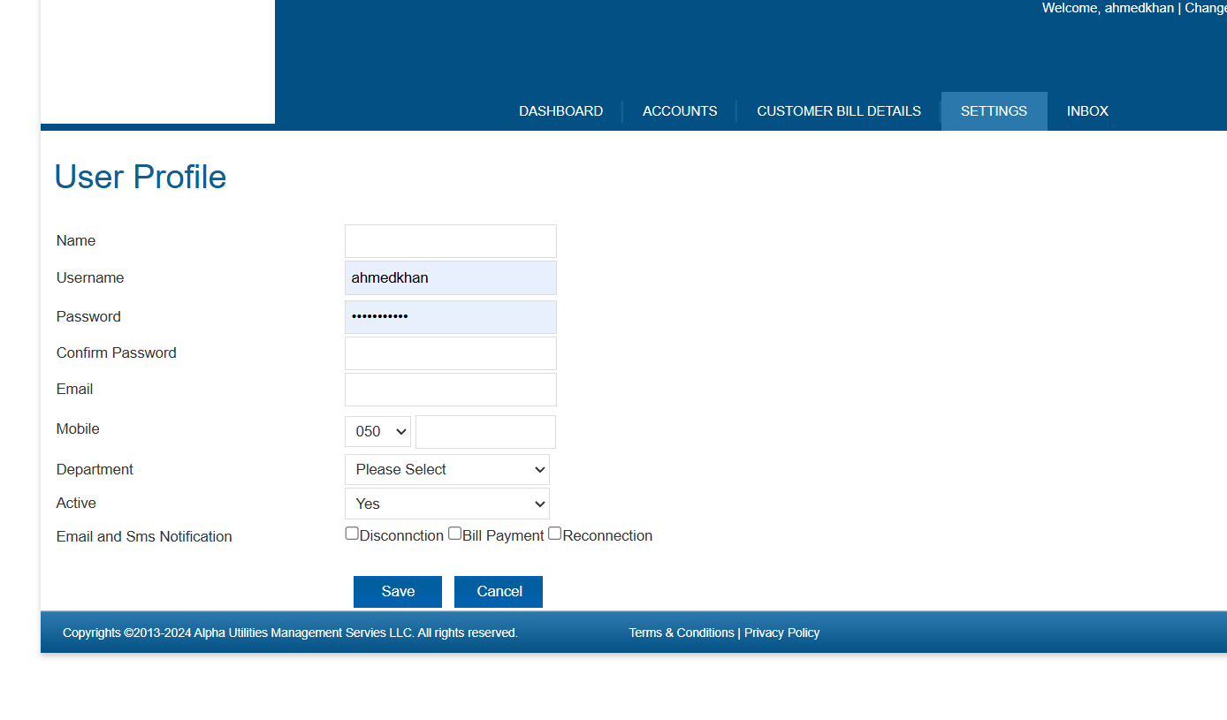The image size is (1227, 720).
Task: Focus the Username field showing ahmedkhan
Action: [x=451, y=277]
